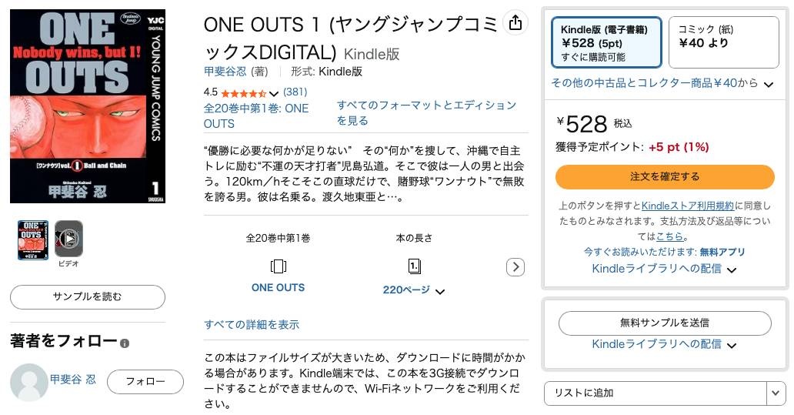Screen dimensions: 794x415
Task: Open the video thumbnail under the cover
Action: [68, 239]
